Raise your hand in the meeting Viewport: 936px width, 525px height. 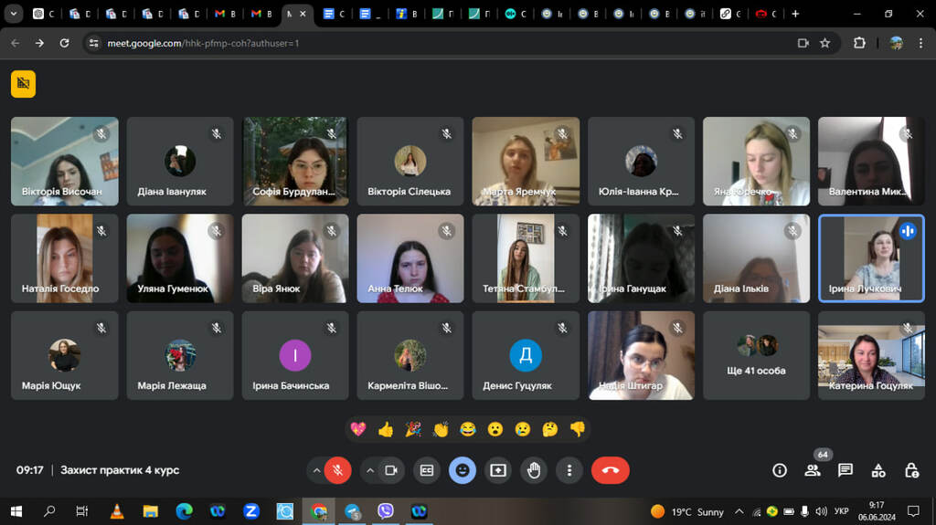coord(534,470)
